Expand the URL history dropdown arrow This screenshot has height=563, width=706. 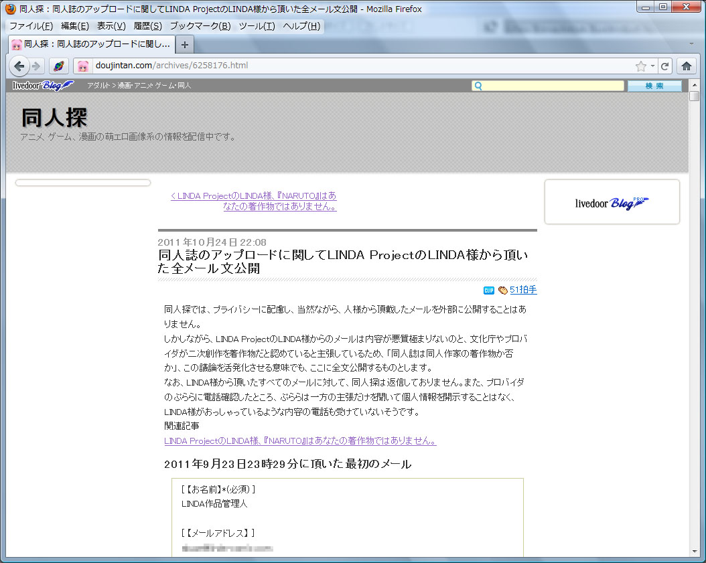652,66
